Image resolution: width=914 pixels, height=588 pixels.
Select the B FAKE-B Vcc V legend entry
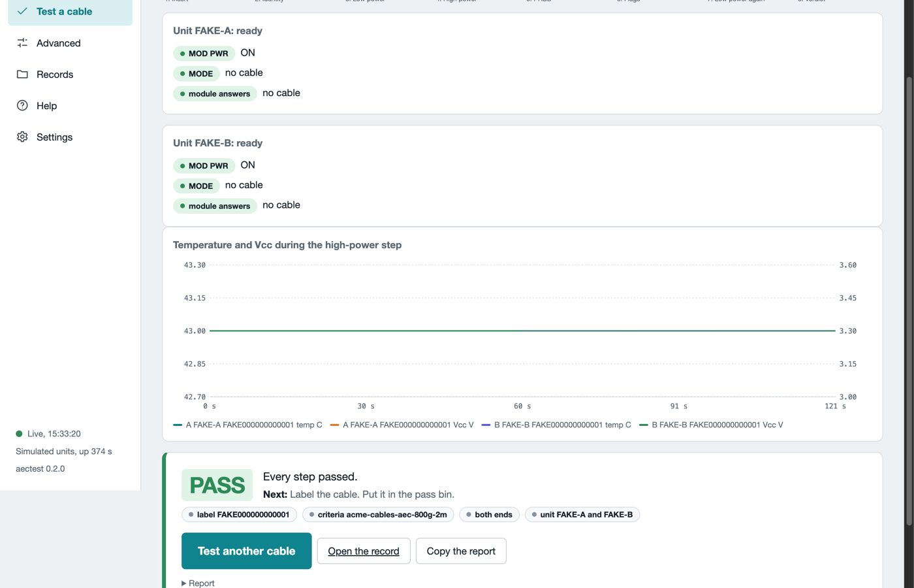point(711,425)
